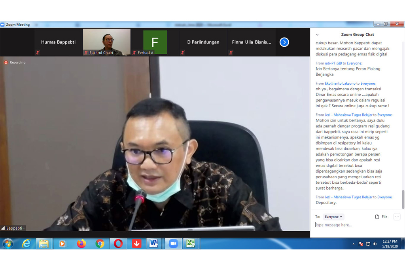Image resolution: width=405 pixels, height=270 pixels.
Task: Select Bachrul Chairi video thumbnail
Action: (x=107, y=42)
